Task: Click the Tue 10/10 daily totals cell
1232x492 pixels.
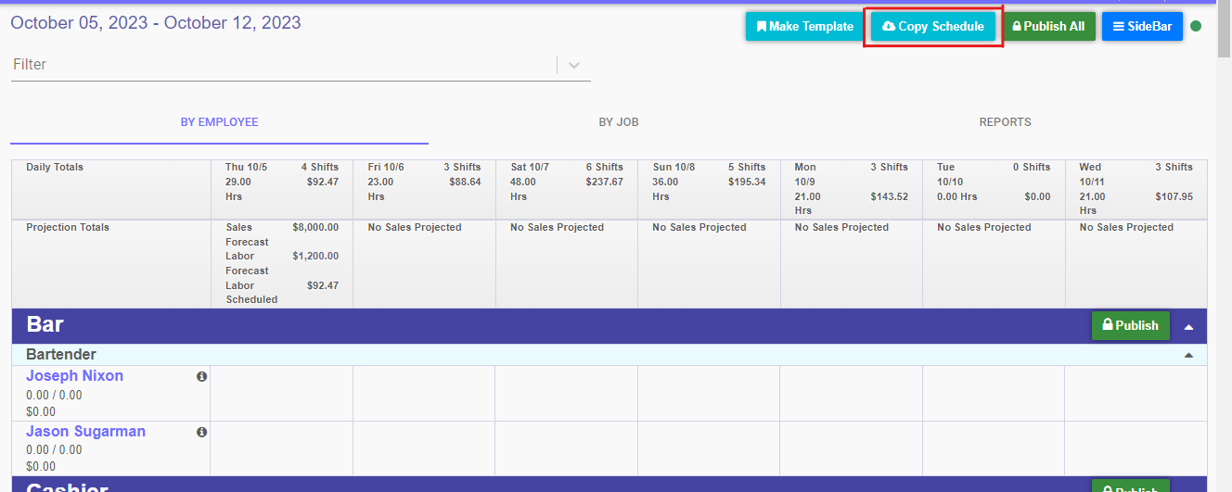Action: 994,189
